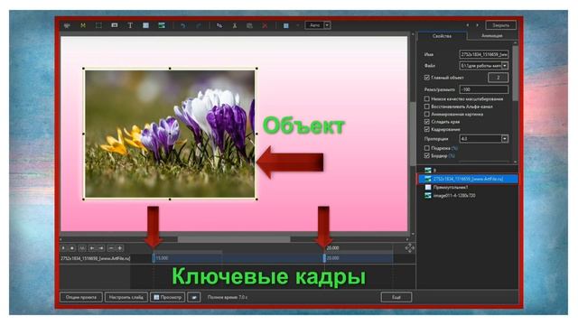
Task: Click the Undo arrow icon
Action: point(182,25)
